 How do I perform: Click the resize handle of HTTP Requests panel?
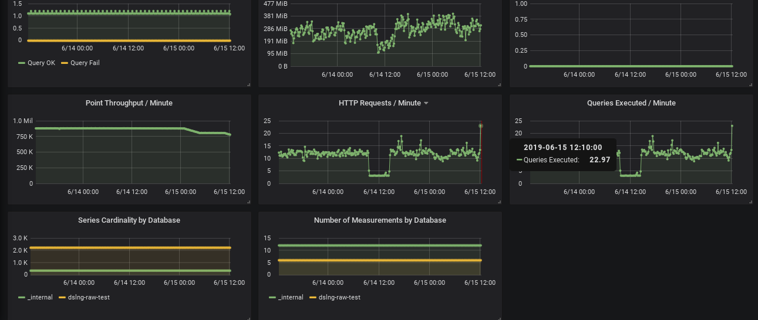coord(500,202)
